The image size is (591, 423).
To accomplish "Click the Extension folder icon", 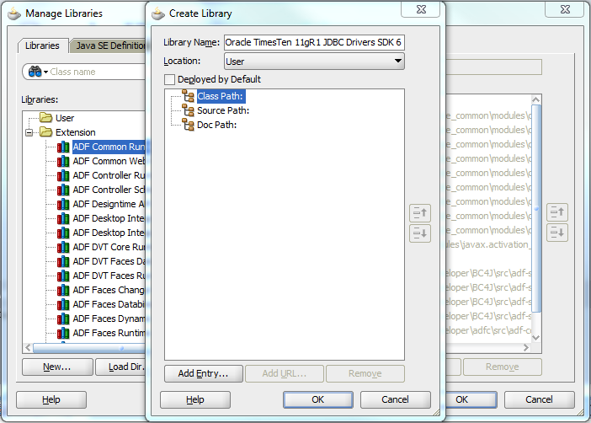I will 46,132.
